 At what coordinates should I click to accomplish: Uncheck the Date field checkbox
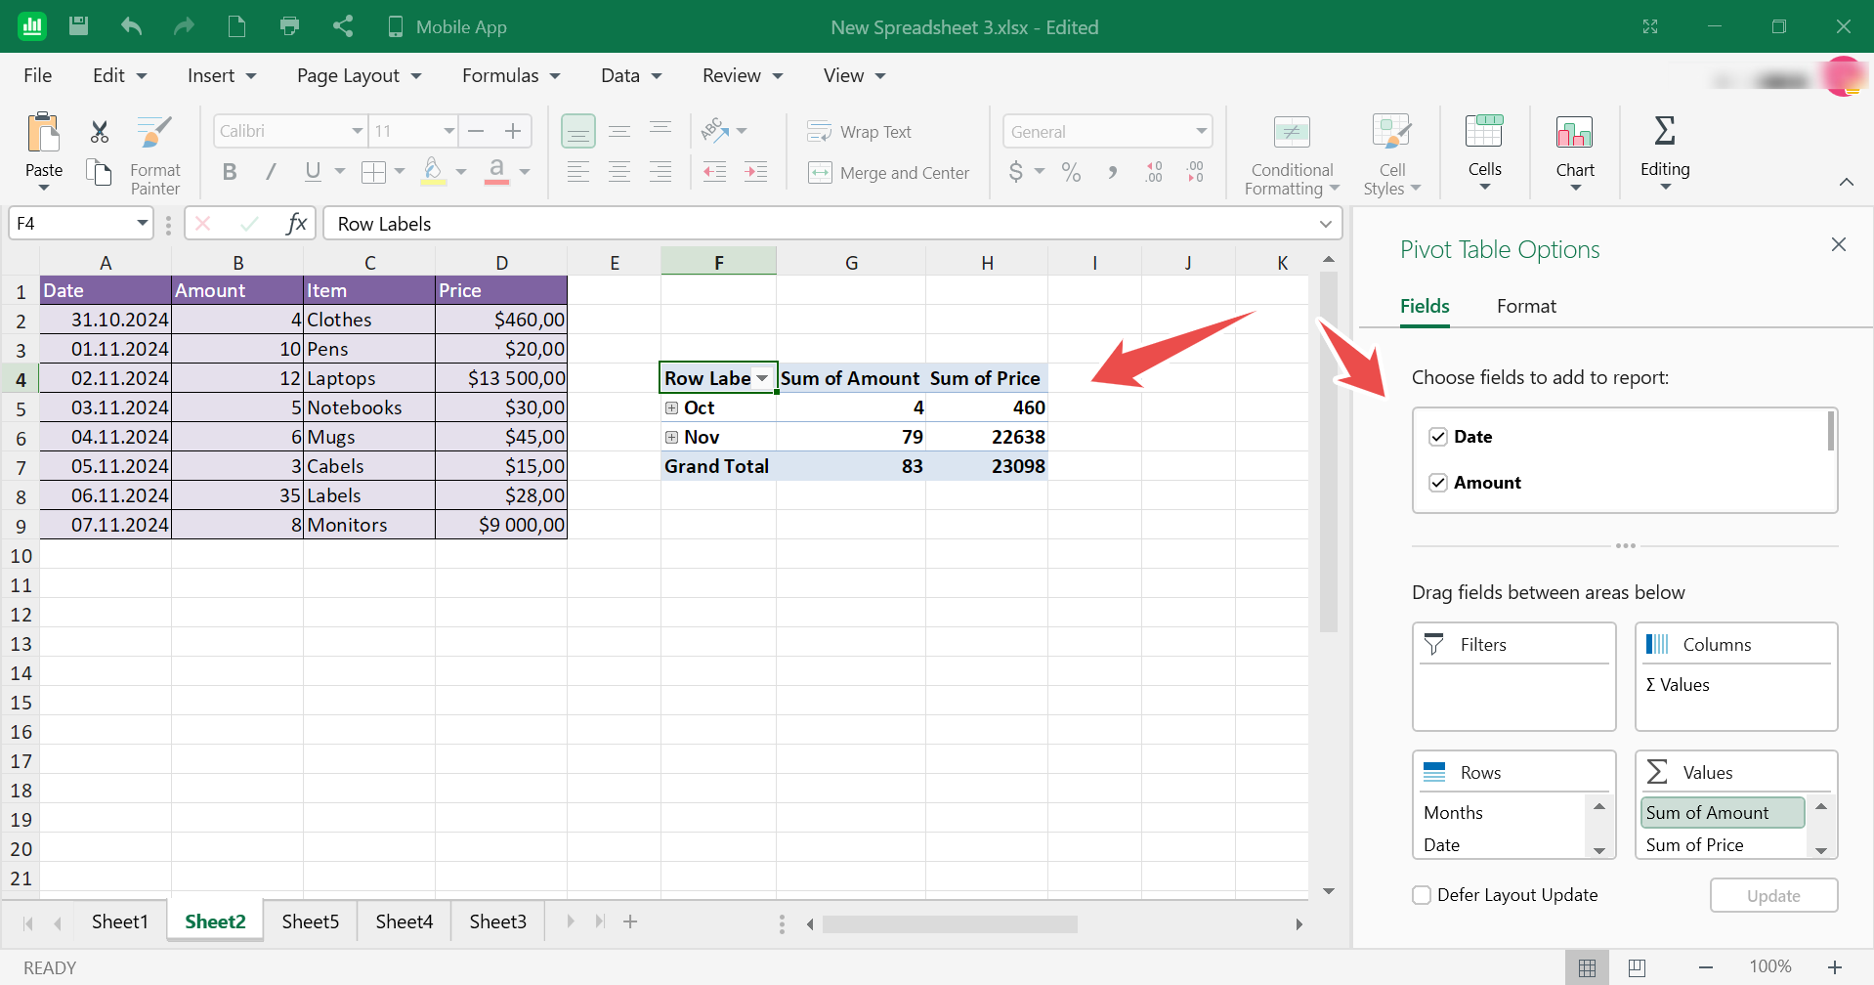[1437, 437]
